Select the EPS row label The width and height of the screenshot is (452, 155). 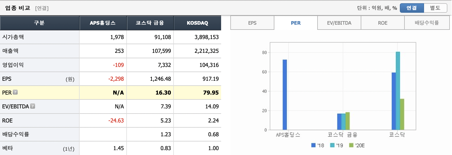coord(7,79)
